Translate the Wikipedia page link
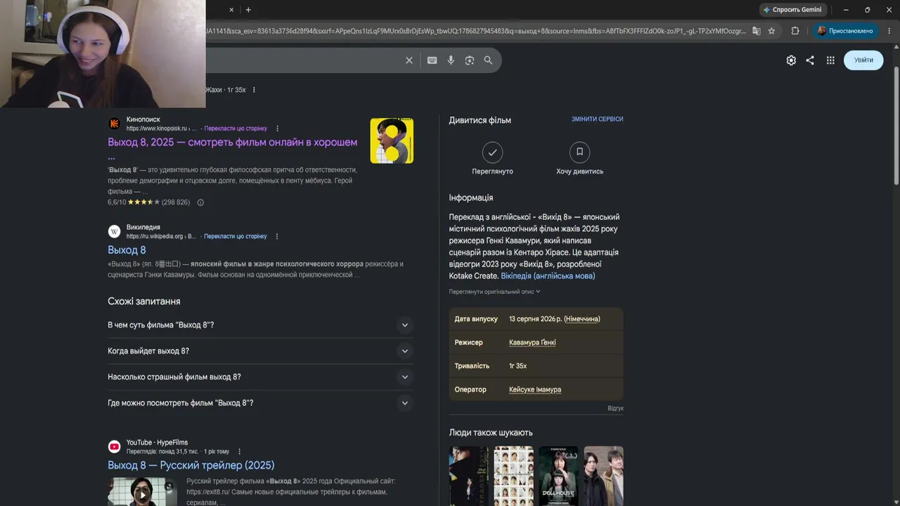Image resolution: width=900 pixels, height=506 pixels. tap(236, 237)
